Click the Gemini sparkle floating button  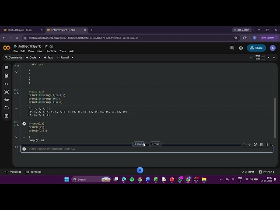[x=140, y=170]
